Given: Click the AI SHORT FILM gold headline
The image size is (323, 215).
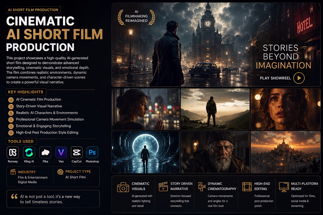Looking at the screenshot, I should 55,34.
